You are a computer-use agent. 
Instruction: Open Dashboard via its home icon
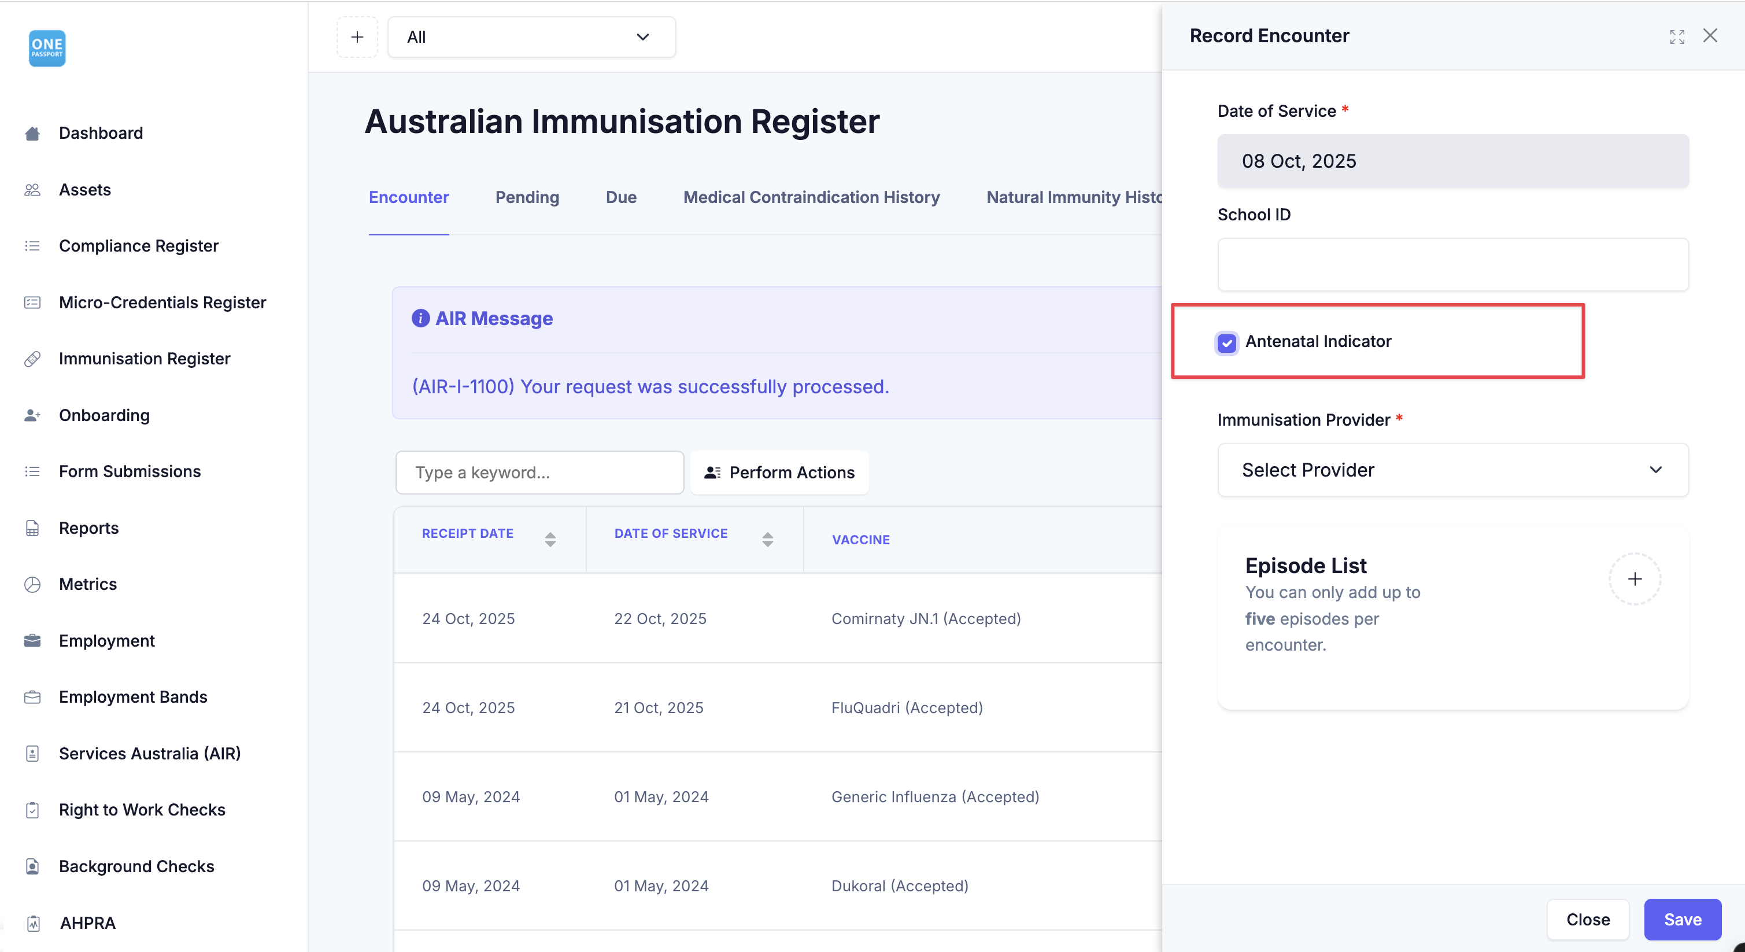click(32, 134)
